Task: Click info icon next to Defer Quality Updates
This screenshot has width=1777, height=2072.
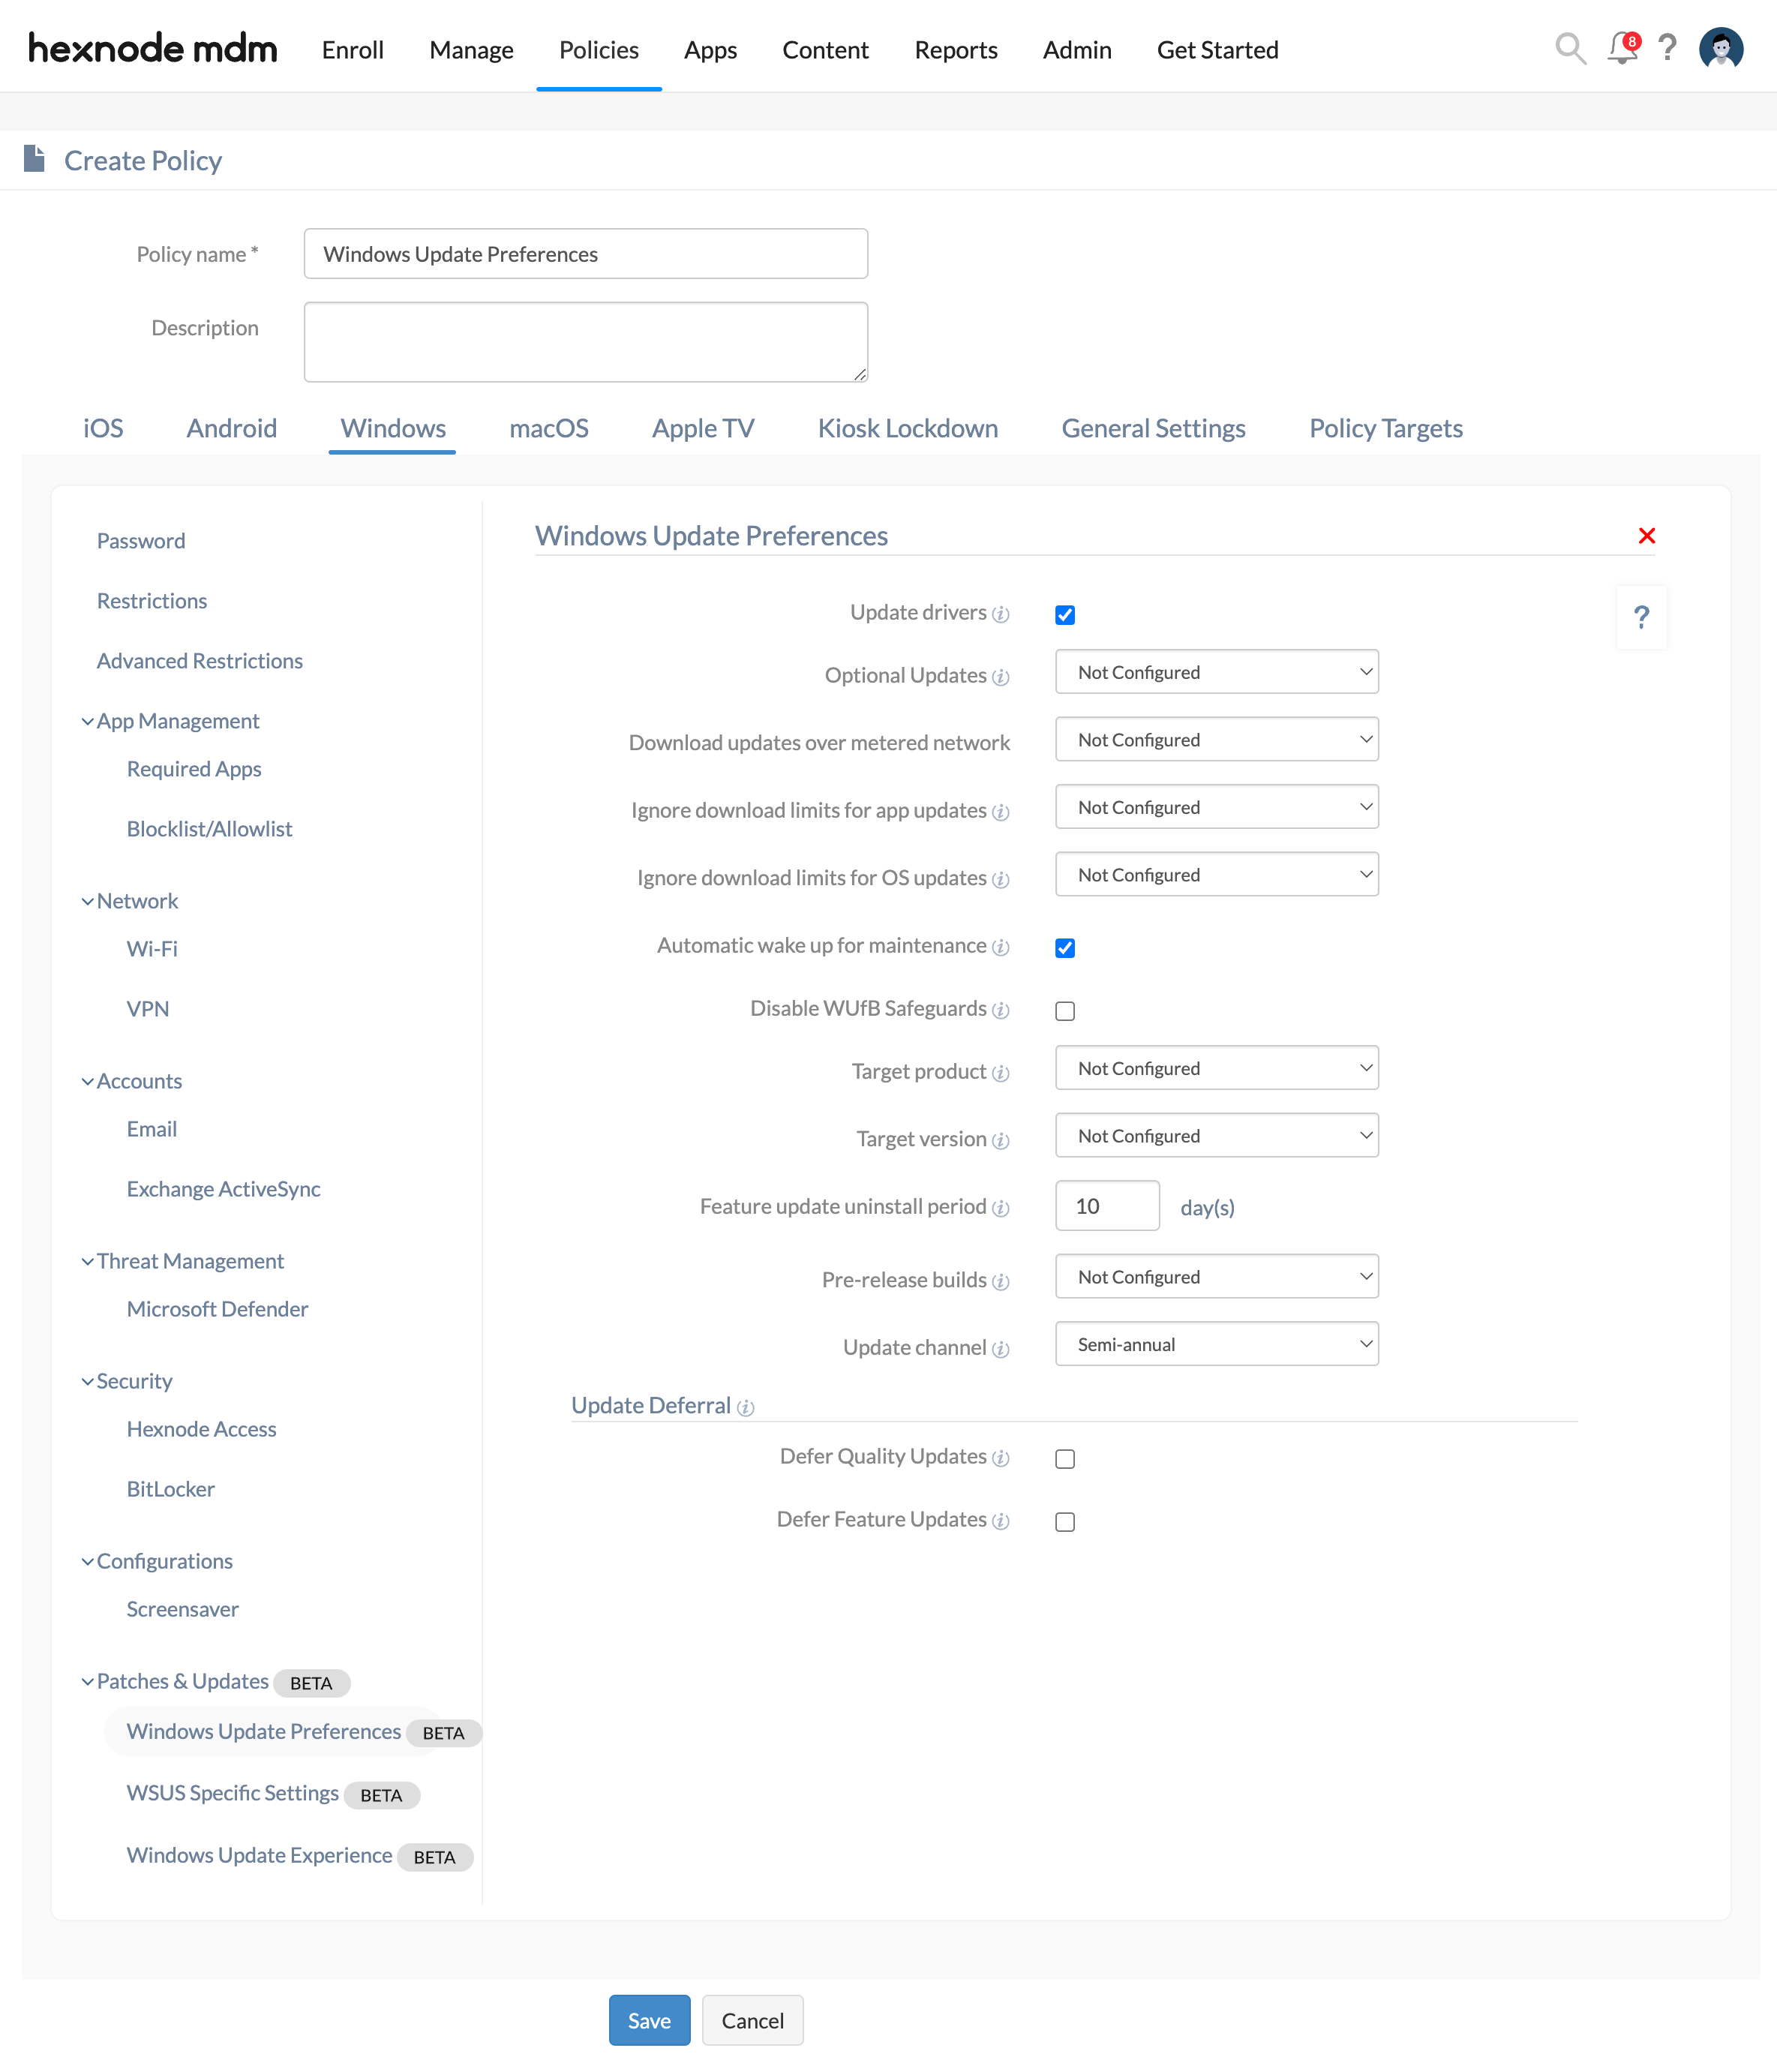Action: pyautogui.click(x=1000, y=1458)
